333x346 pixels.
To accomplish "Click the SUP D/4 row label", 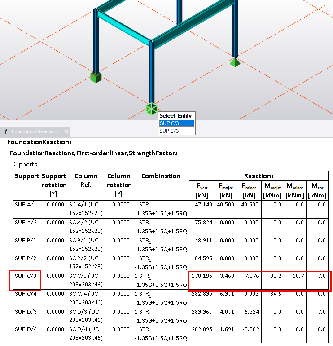I will pos(26,330).
